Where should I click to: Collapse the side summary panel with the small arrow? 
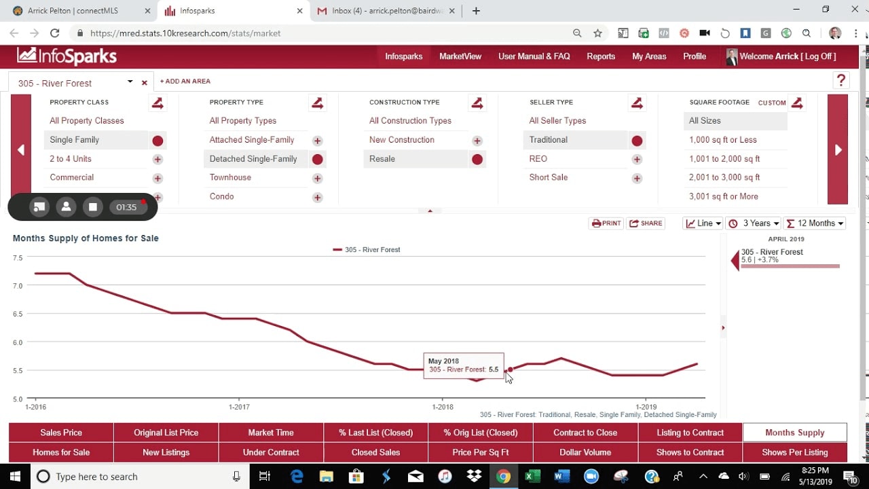click(723, 327)
